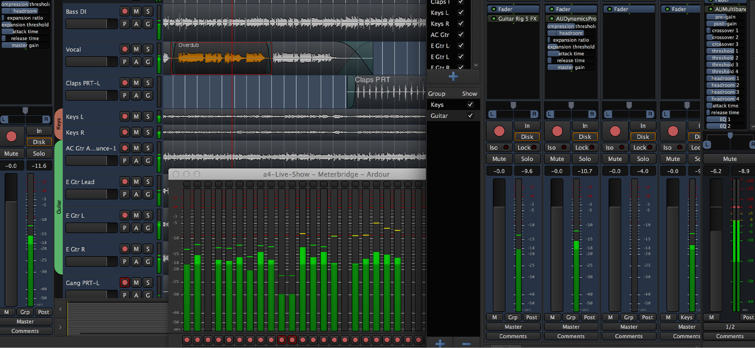This screenshot has width=755, height=348.
Task: Open Grp menu on Guitar Rig strip
Action: pyautogui.click(x=513, y=317)
